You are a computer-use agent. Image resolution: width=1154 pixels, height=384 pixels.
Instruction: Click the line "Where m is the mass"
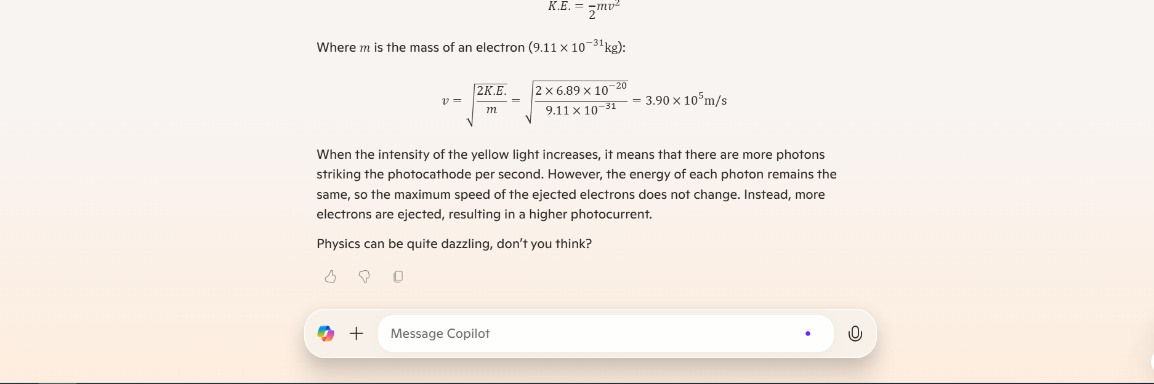[x=471, y=47]
